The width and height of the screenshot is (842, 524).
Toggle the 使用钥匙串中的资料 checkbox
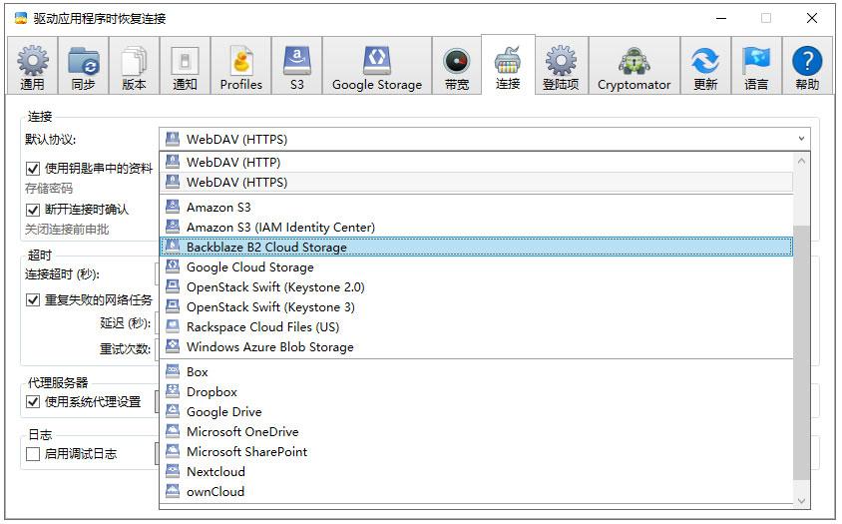coord(33,169)
